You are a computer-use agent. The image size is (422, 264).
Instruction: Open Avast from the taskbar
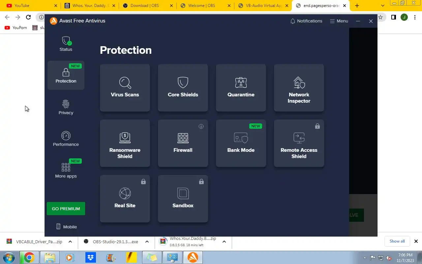coord(193,257)
